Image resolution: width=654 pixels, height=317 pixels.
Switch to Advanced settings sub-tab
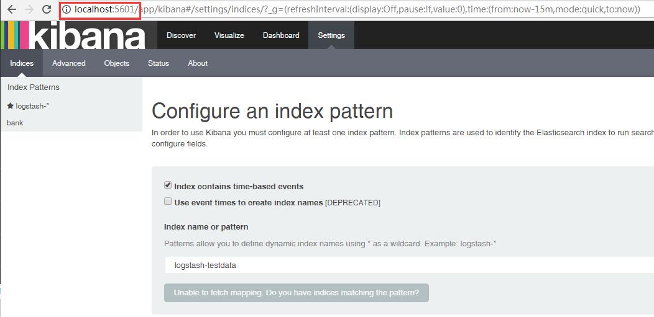pyautogui.click(x=69, y=63)
